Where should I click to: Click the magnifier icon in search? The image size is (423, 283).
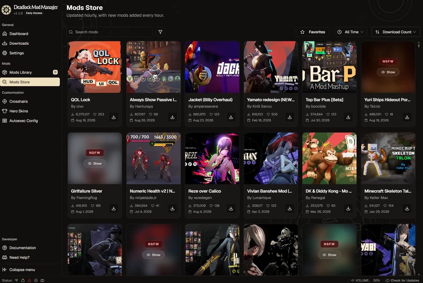[x=71, y=32]
